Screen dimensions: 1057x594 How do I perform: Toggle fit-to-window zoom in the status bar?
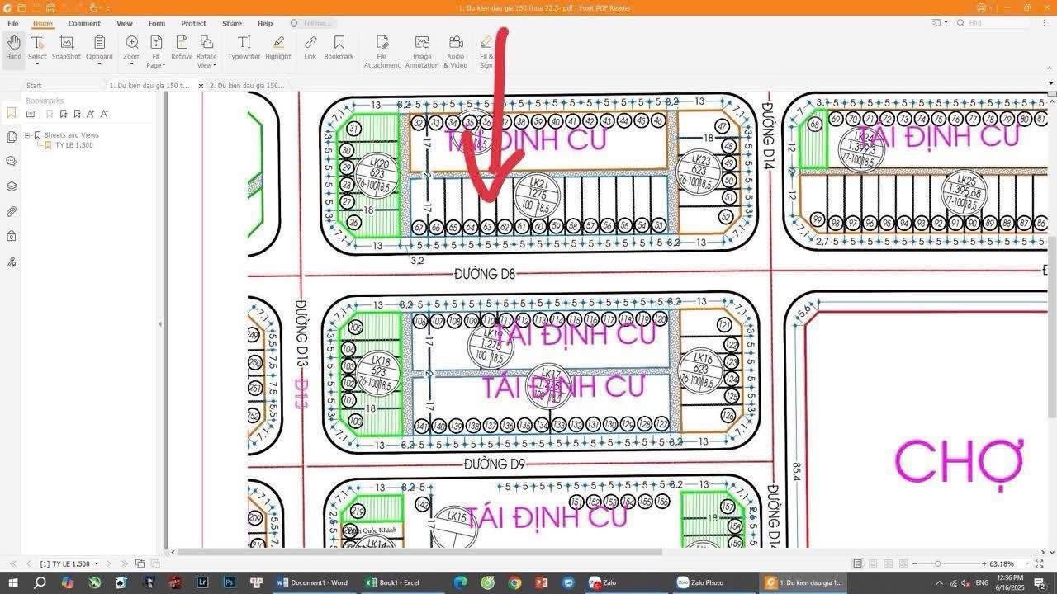pyautogui.click(x=1040, y=564)
